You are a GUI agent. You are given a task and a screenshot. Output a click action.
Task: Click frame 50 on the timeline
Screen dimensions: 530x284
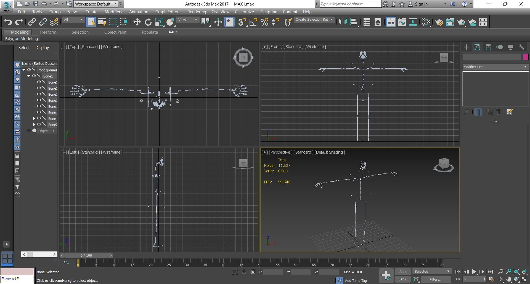(259, 265)
